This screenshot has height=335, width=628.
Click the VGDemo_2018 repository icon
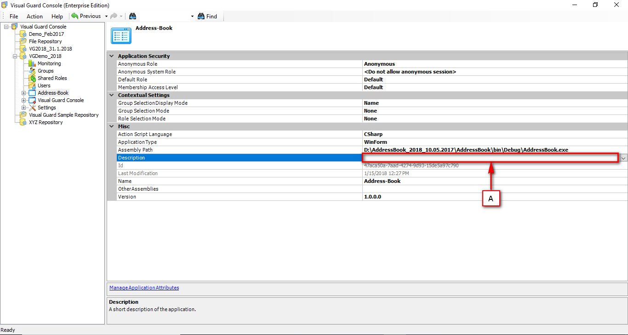(x=23, y=56)
